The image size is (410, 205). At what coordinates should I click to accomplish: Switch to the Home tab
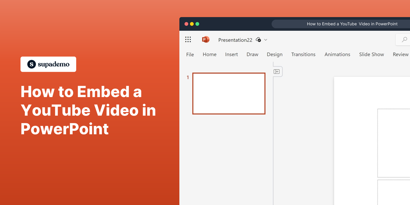[209, 54]
